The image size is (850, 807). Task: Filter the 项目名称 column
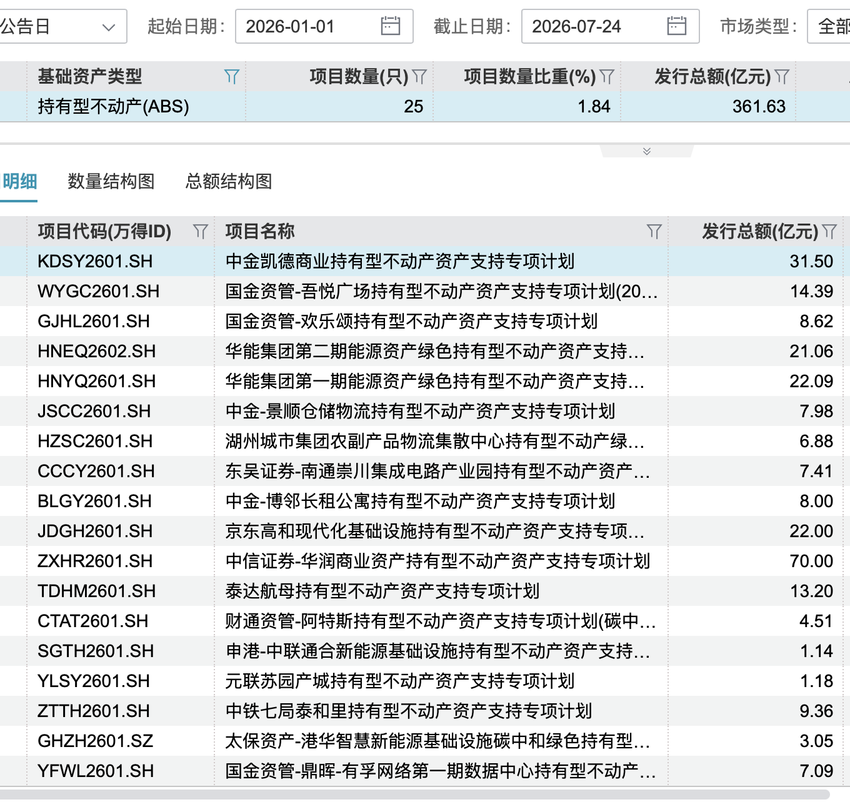coord(654,232)
